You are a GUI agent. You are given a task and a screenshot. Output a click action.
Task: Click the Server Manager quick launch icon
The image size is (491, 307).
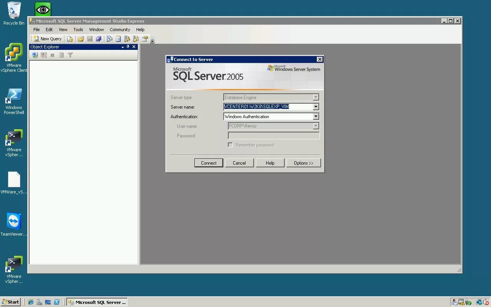pyautogui.click(x=39, y=302)
